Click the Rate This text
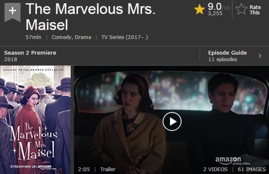 tap(255, 10)
